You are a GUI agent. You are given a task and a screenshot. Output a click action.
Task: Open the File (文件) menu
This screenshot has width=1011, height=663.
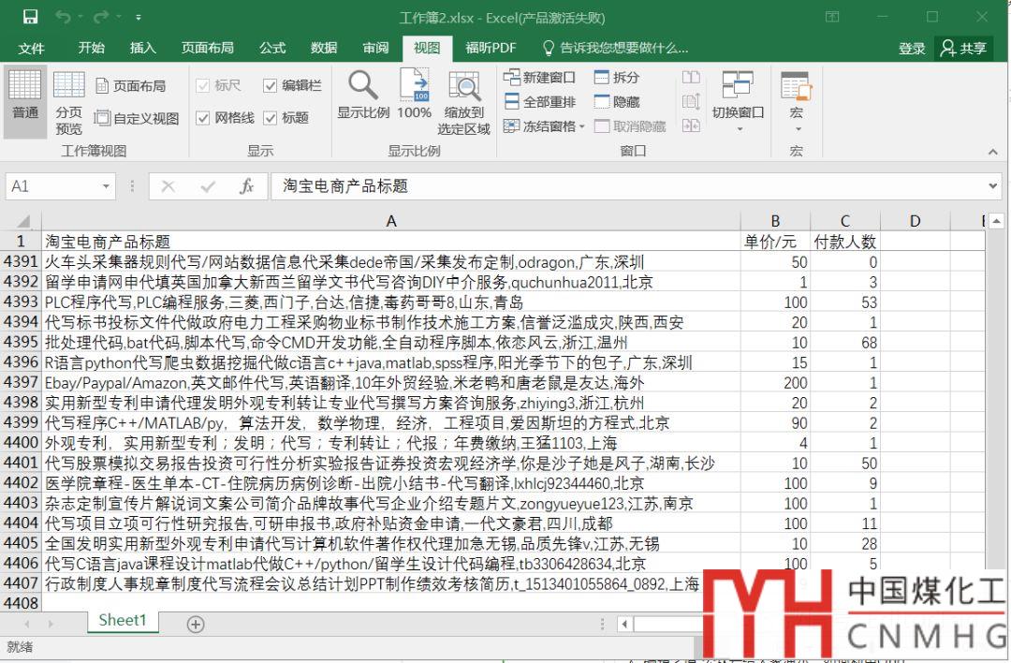click(x=31, y=49)
